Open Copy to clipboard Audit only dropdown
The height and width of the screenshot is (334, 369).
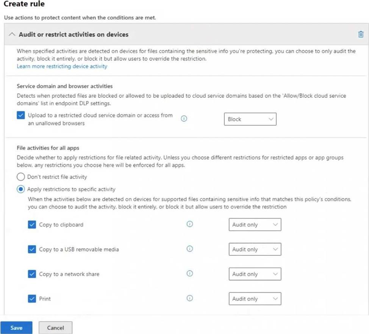[x=255, y=224]
